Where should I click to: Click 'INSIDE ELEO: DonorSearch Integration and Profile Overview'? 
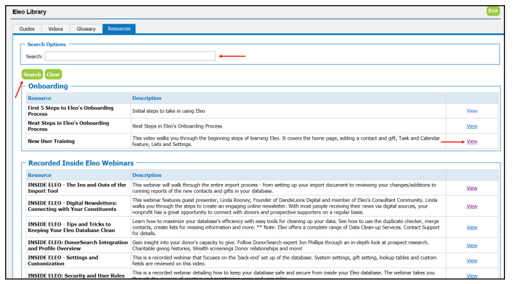pyautogui.click(x=78, y=246)
